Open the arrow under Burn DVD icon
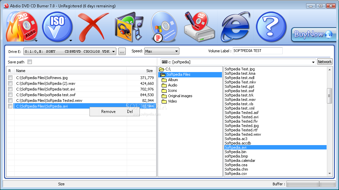The image size is (339, 190). (36, 41)
